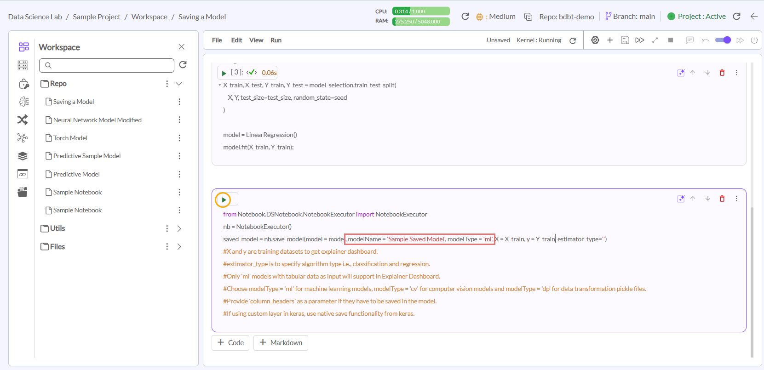Stop kernel execution with the square icon
This screenshot has width=764, height=370.
(x=671, y=40)
